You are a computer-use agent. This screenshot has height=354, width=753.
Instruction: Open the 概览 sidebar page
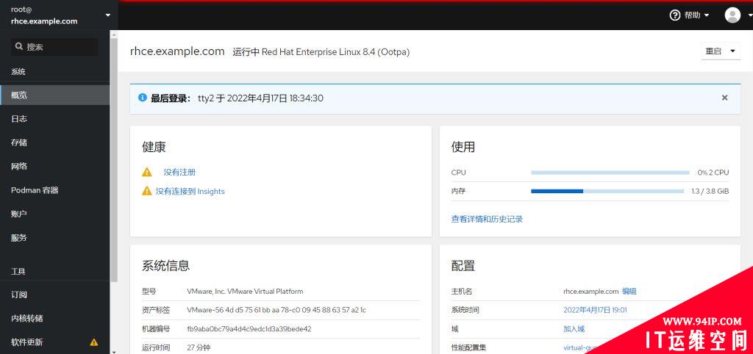tap(54, 95)
